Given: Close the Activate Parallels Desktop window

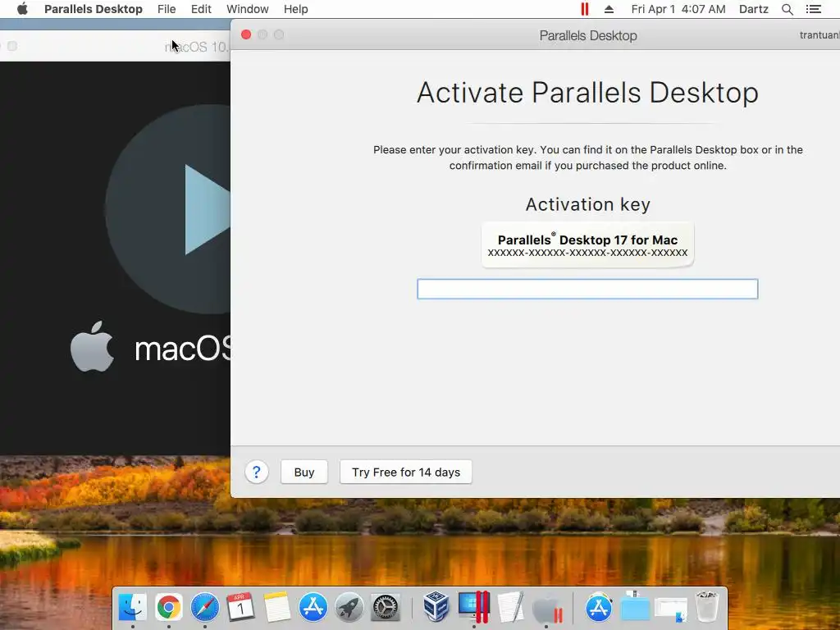Looking at the screenshot, I should (x=246, y=34).
